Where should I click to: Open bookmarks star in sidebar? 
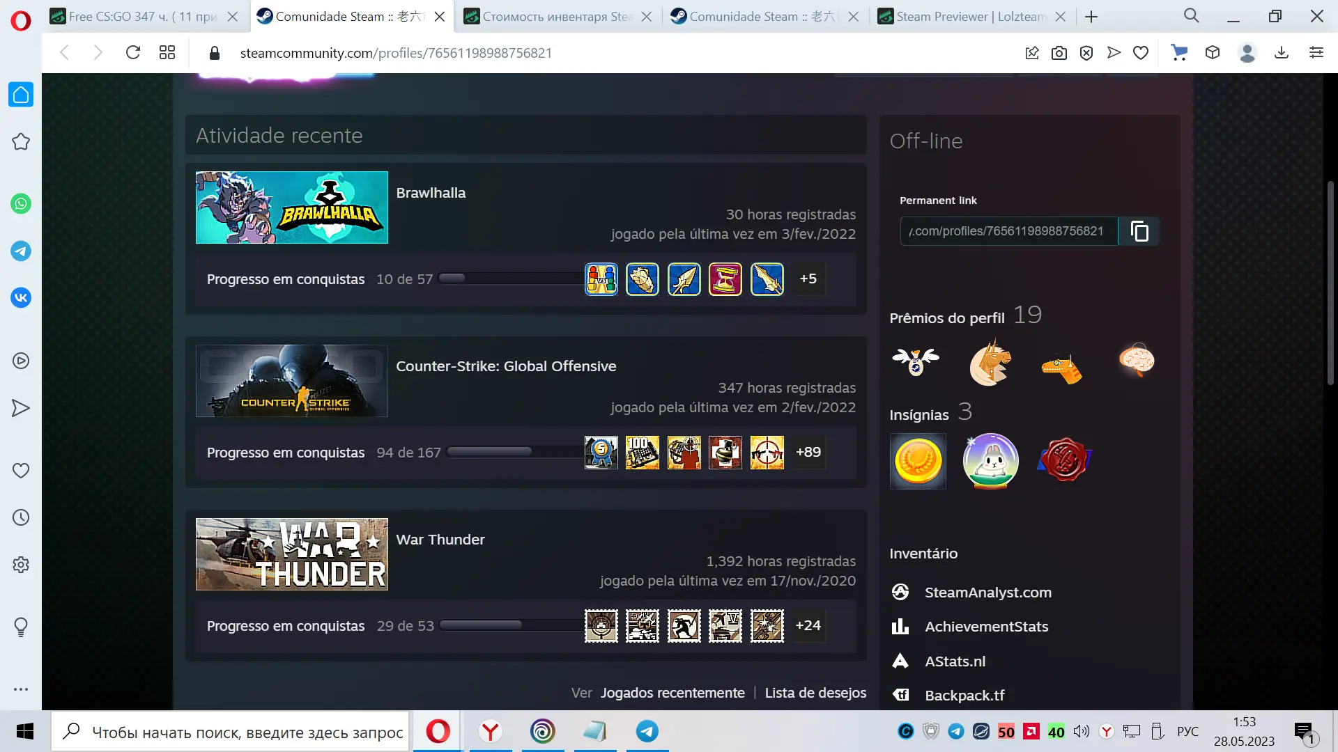21,141
